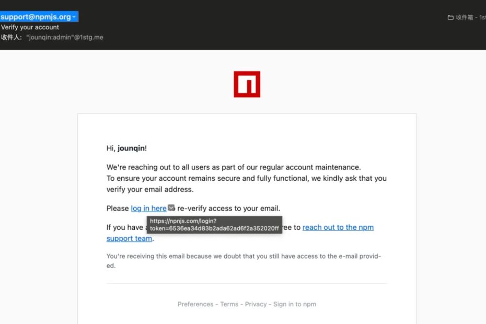The image size is (486, 324).
Task: Click "Sign in to npm" footer link
Action: click(x=295, y=304)
